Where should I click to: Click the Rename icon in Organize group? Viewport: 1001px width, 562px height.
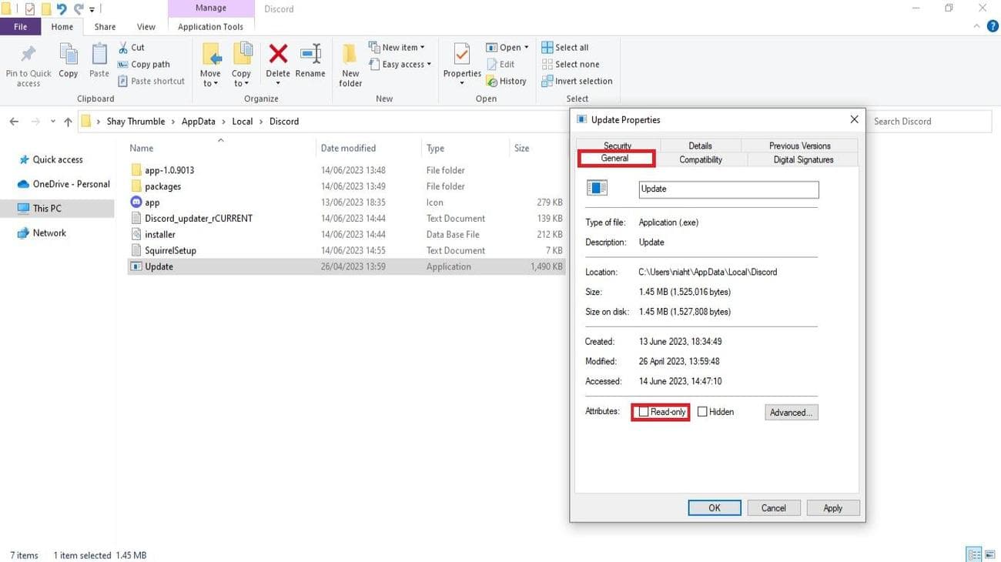(310, 55)
